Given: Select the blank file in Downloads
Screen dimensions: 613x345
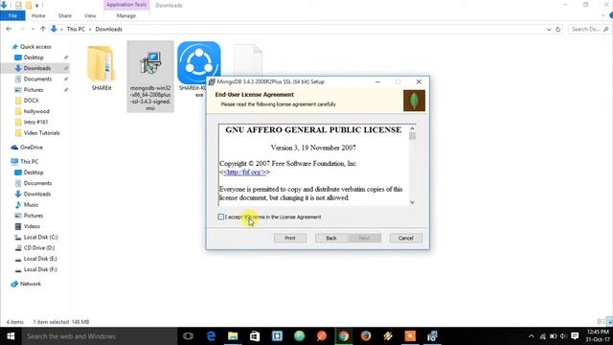Looking at the screenshot, I should click(x=248, y=59).
